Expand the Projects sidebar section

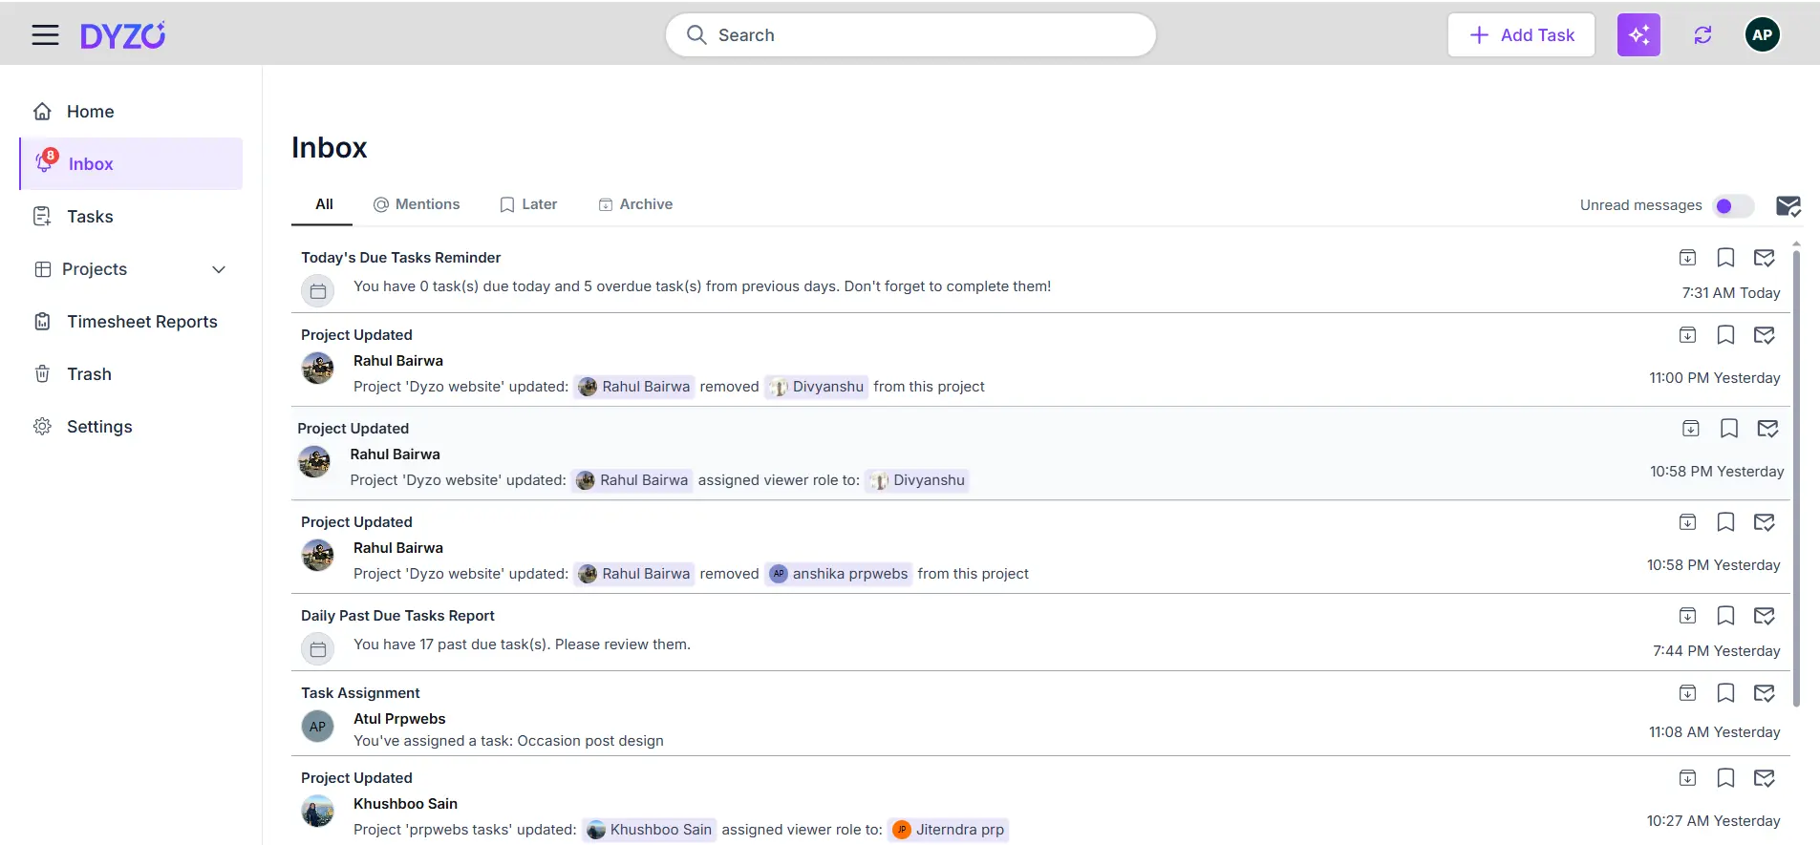[219, 269]
